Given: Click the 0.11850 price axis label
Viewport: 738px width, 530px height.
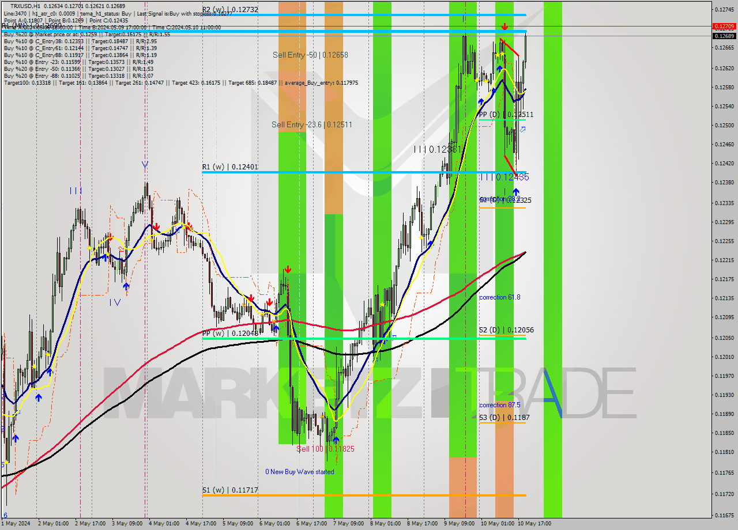Looking at the screenshot, I should click(724, 433).
